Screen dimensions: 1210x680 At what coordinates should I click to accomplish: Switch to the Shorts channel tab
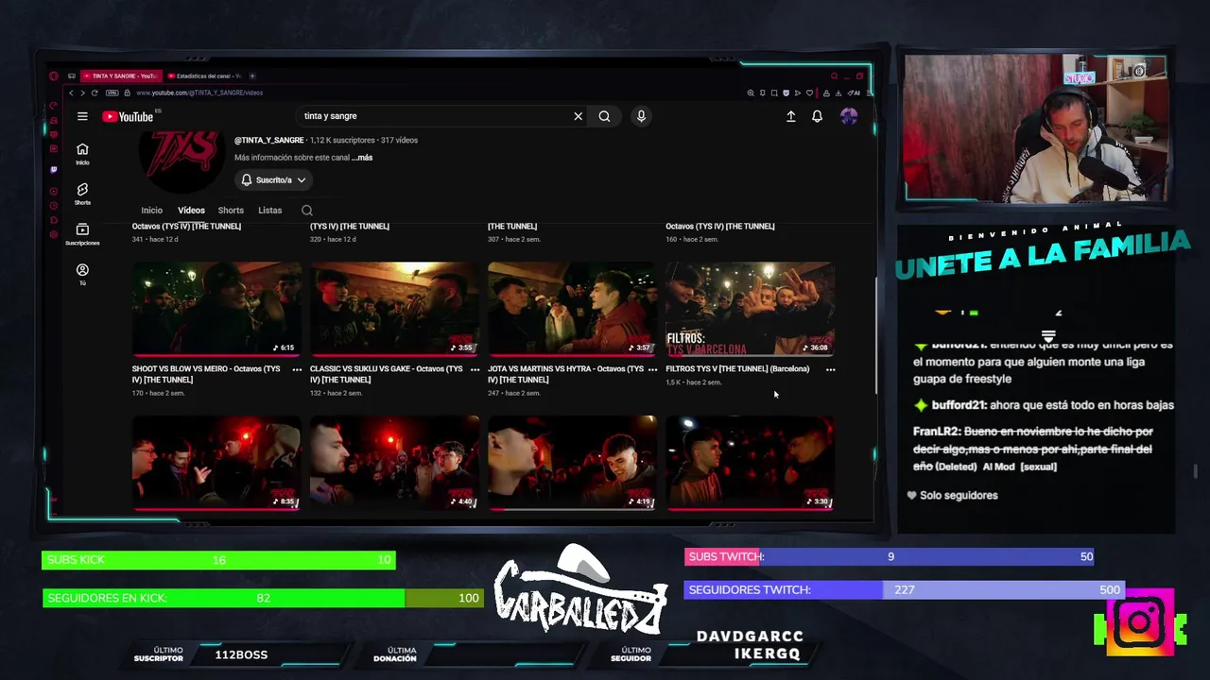click(x=231, y=211)
